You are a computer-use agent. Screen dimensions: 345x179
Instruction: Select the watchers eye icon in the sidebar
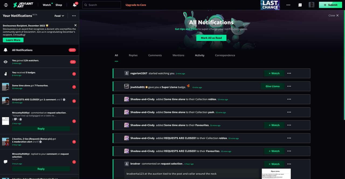[5, 62]
